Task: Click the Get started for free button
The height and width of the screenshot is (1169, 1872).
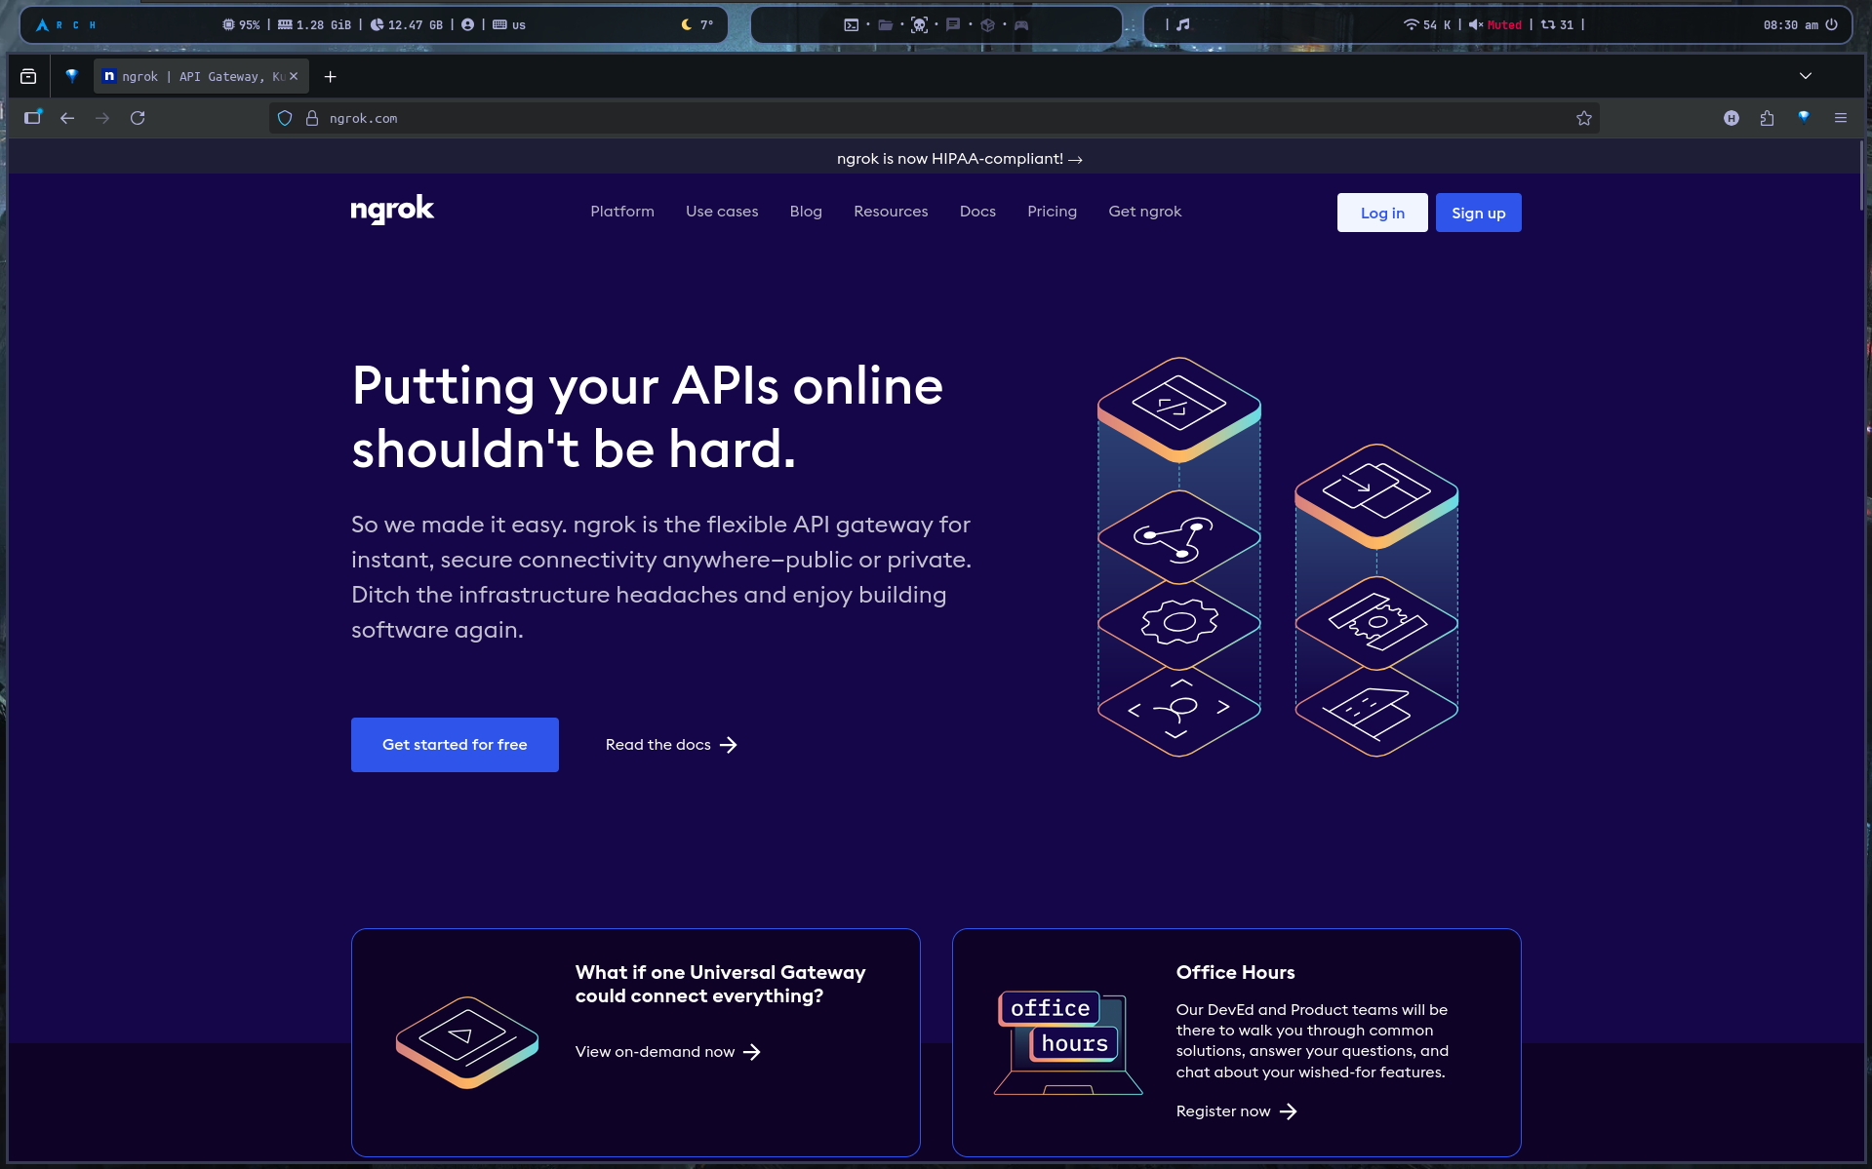Action: coord(455,745)
